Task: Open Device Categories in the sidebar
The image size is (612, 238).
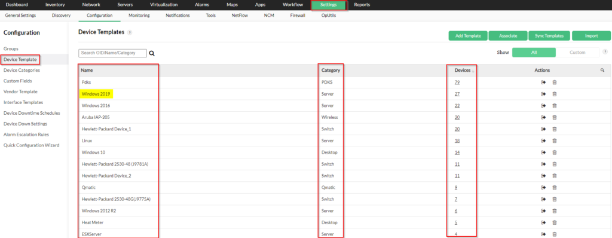Action: pyautogui.click(x=22, y=71)
